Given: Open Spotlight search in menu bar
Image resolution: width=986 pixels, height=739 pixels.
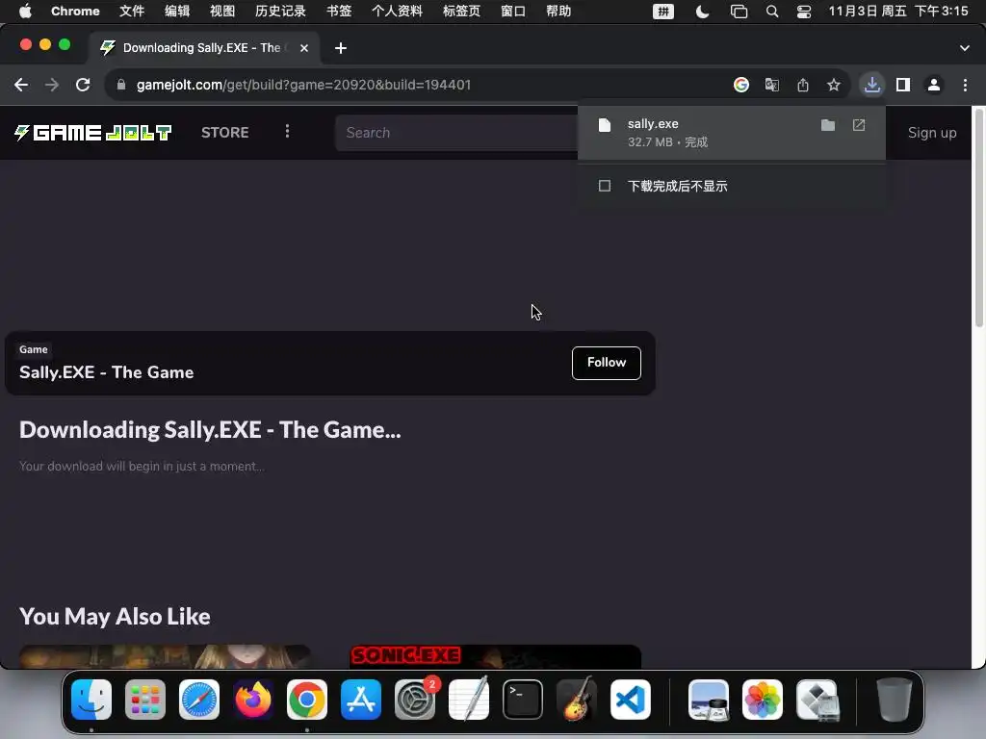Looking at the screenshot, I should coord(772,12).
